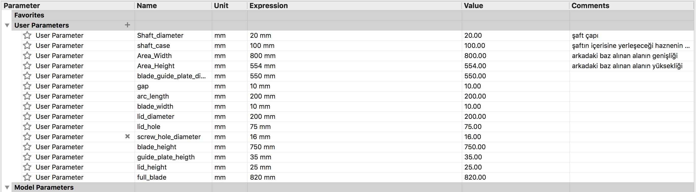Star the blade_height parameter
Screen dimensions: 696x192
(x=27, y=147)
